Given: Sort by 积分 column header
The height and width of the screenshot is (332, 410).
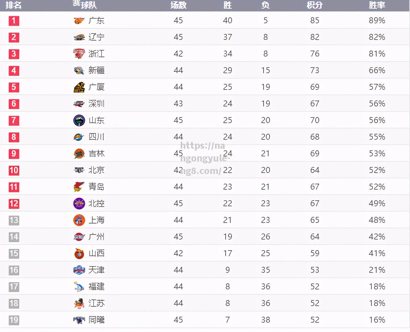Looking at the screenshot, I should coord(314,5).
